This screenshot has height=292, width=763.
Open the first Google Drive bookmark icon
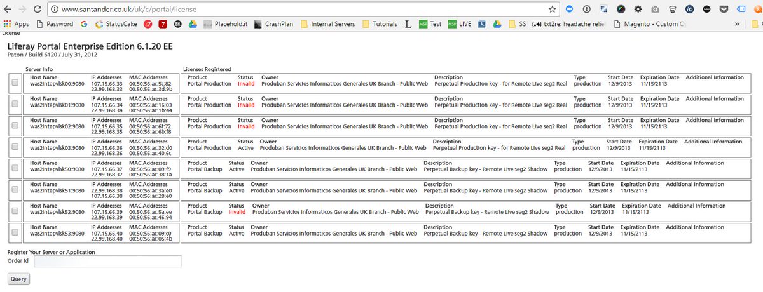click(193, 24)
